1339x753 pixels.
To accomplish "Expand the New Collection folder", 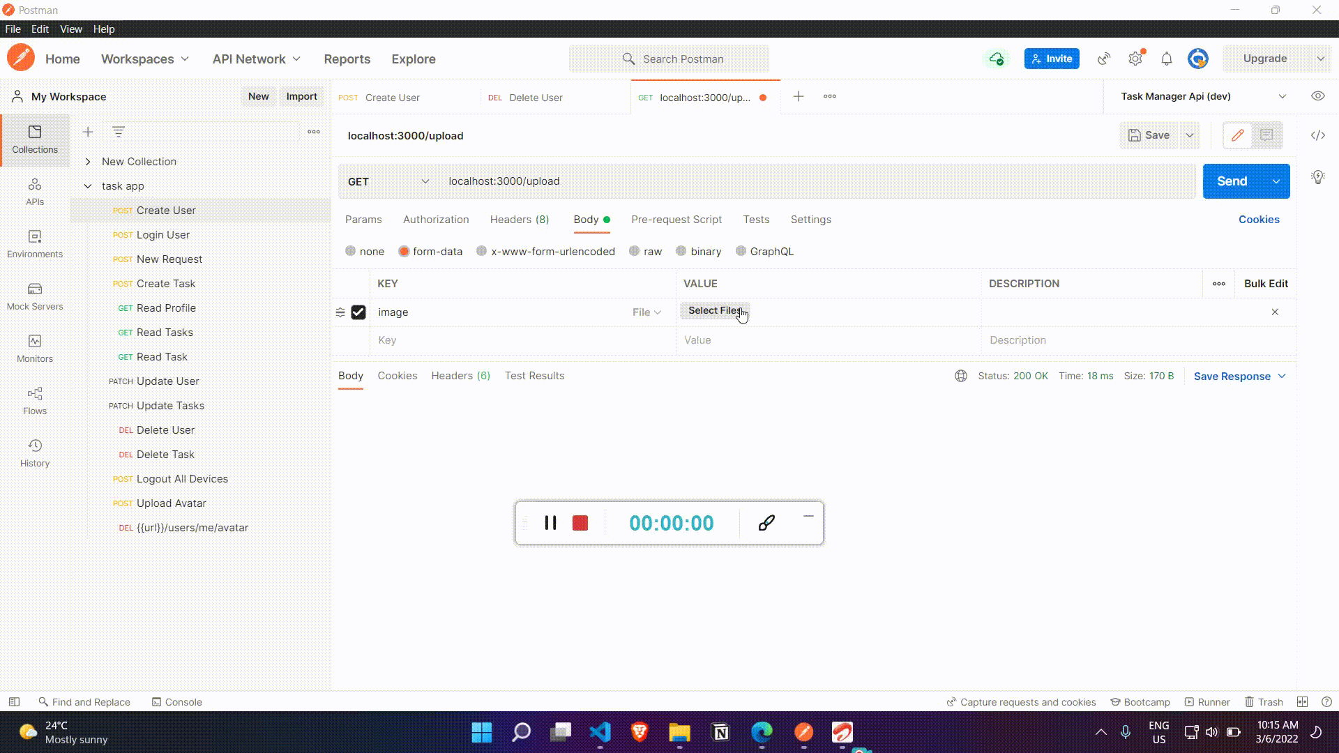I will (88, 162).
